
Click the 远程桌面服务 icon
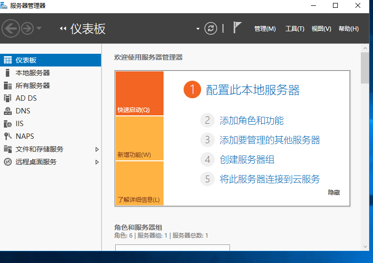pos(8,162)
